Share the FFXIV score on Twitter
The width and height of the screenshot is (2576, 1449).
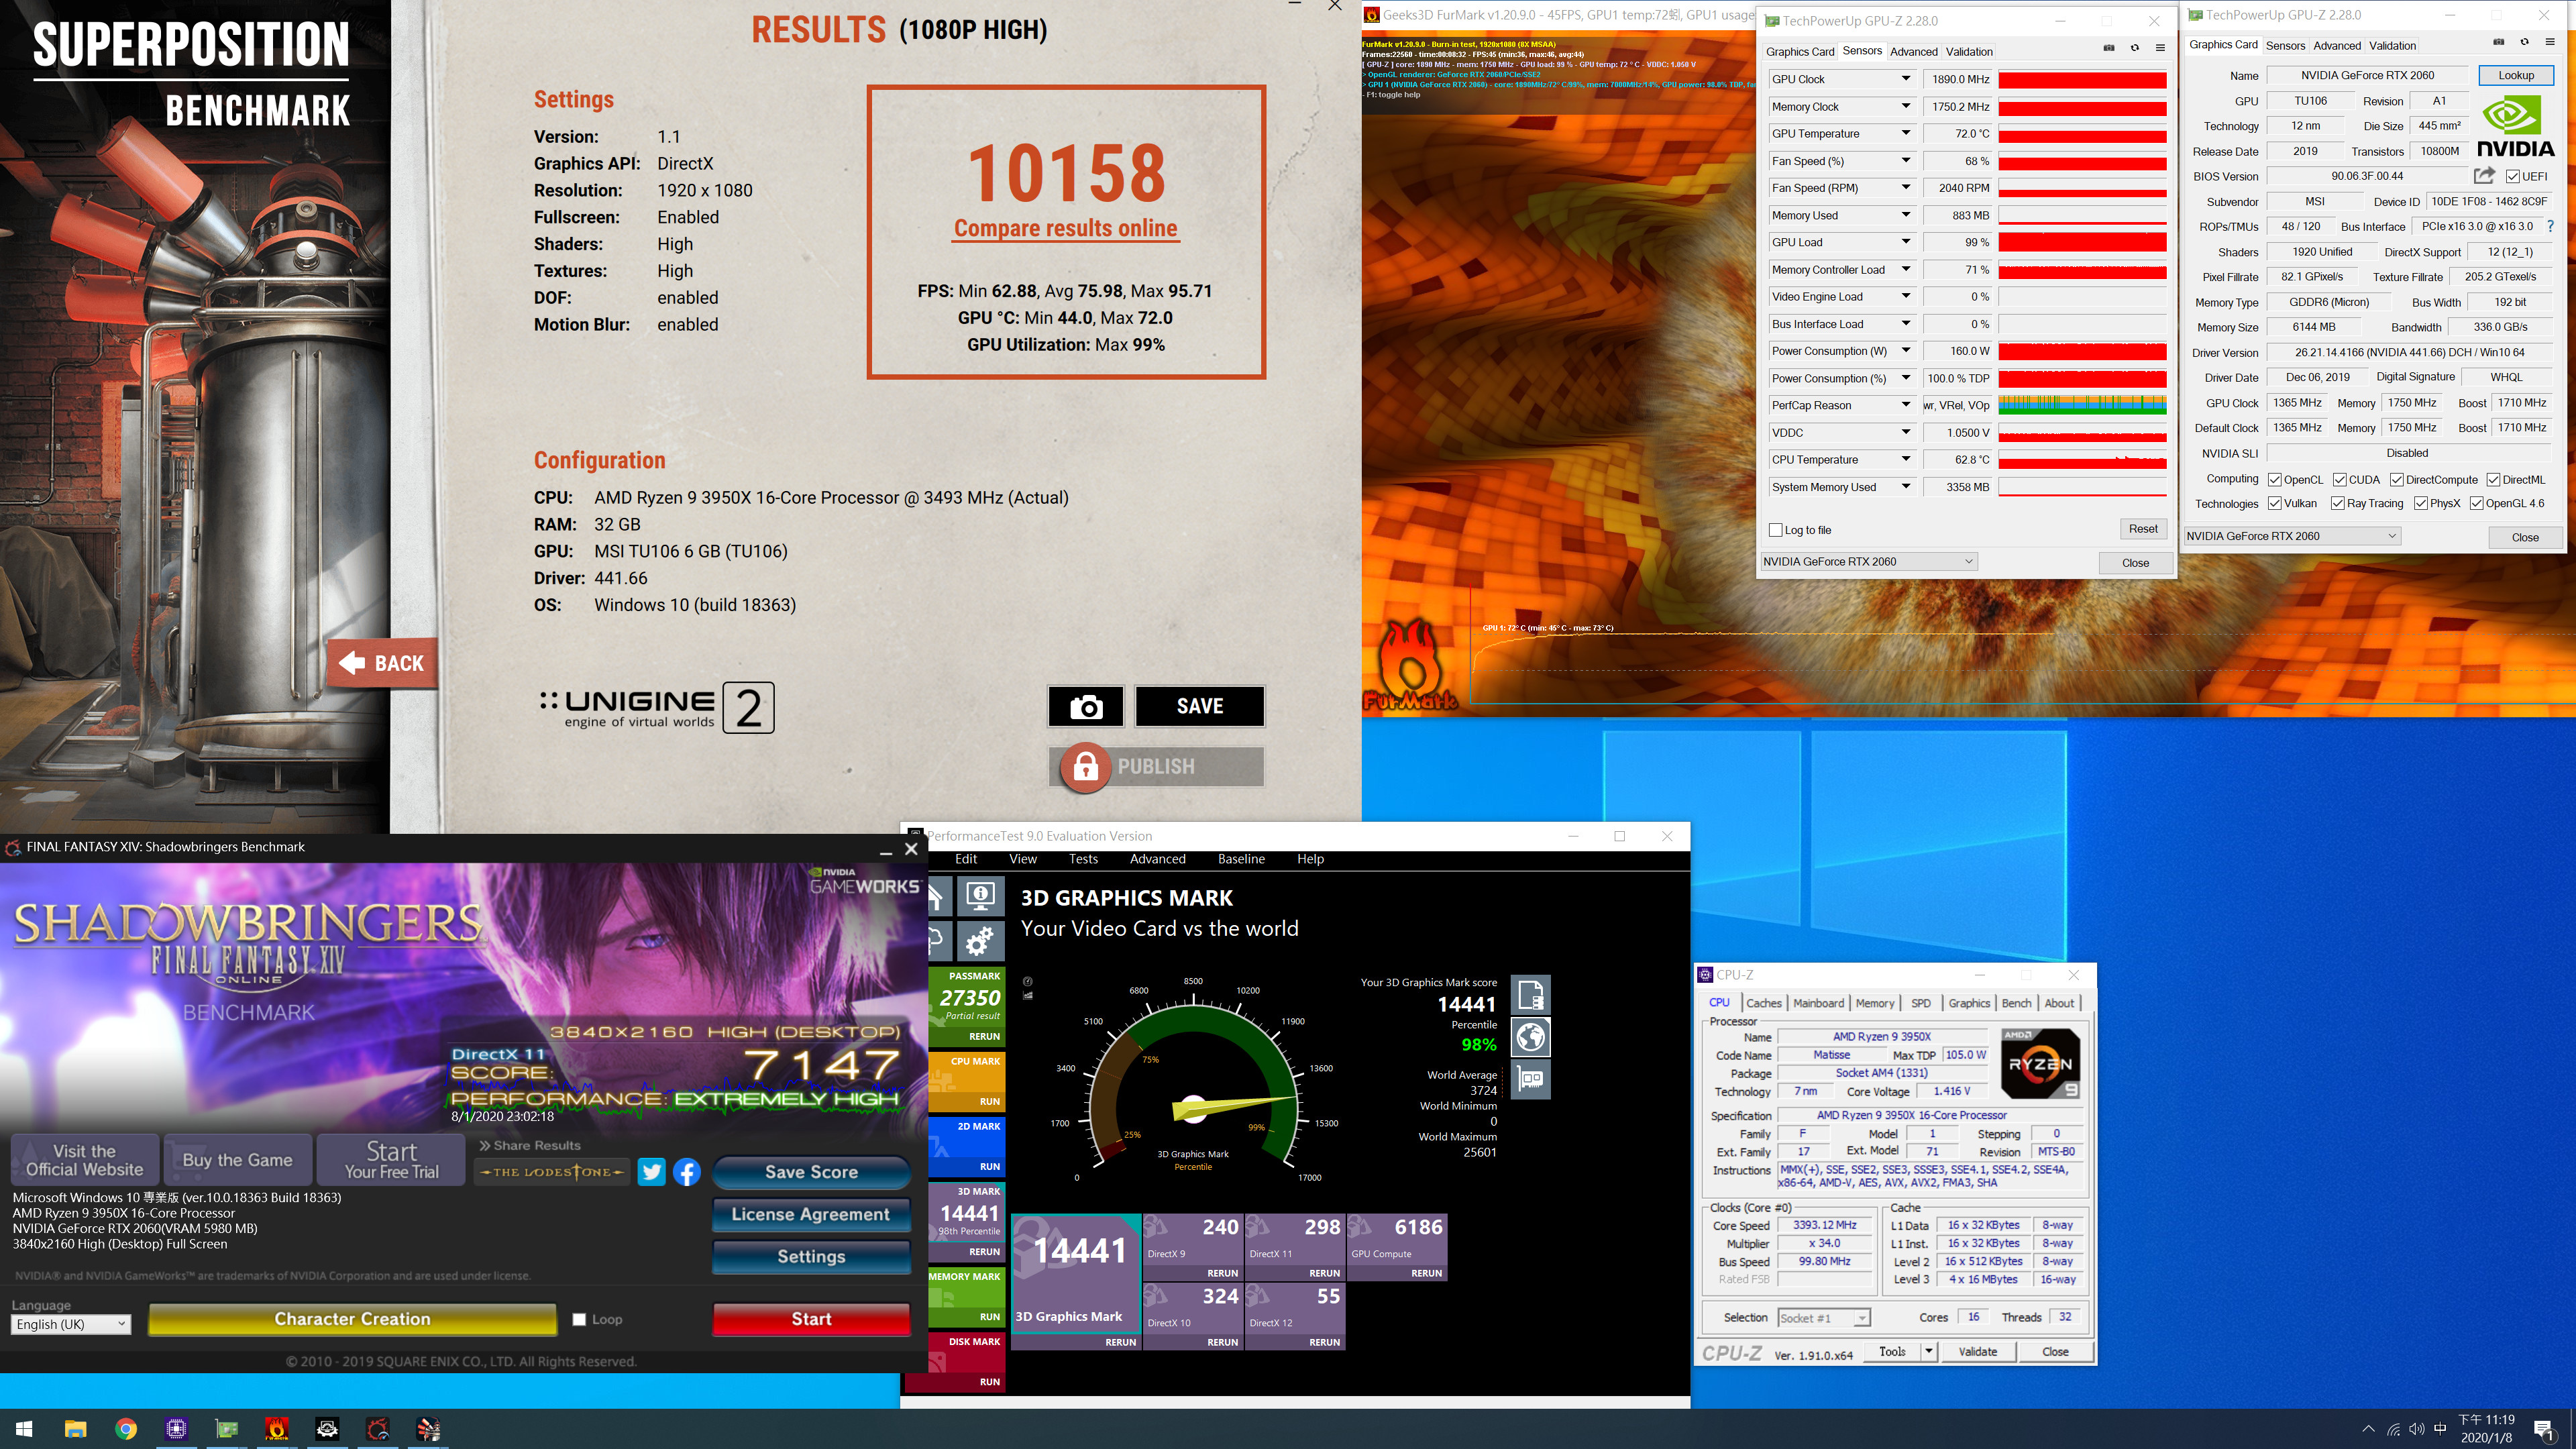652,1172
